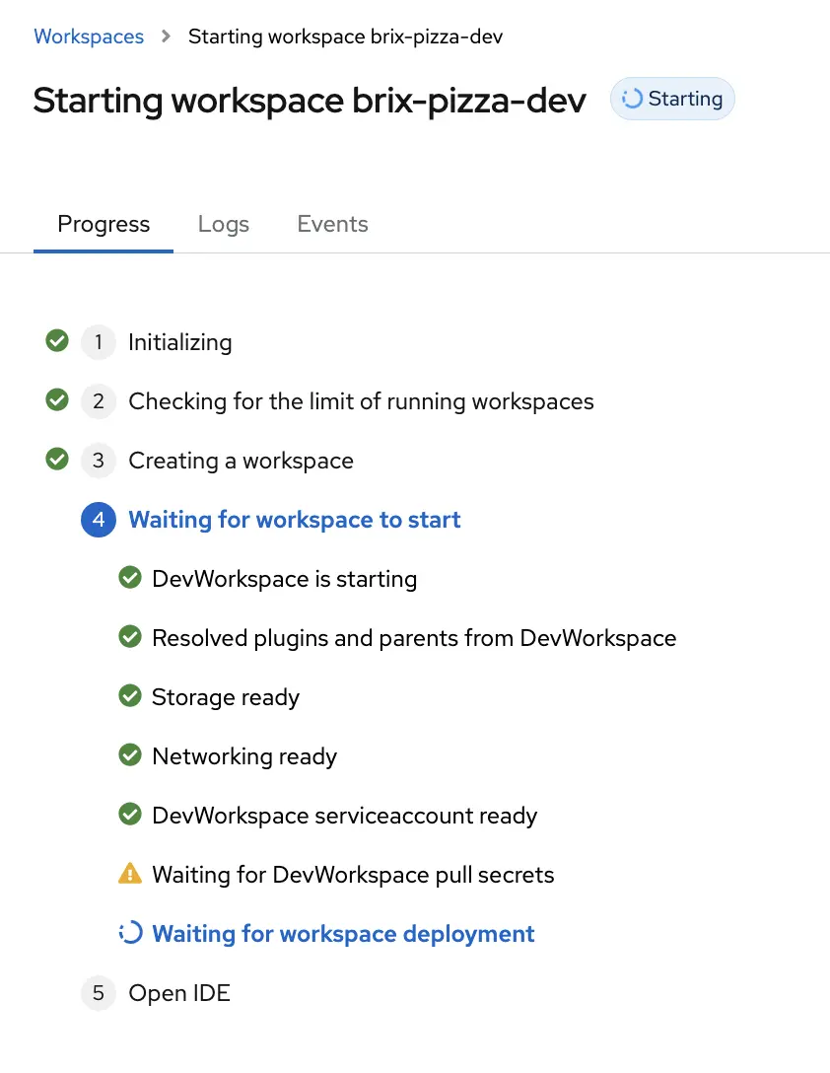Click check icon beside 'Resolved plugins and parents'
This screenshot has height=1073, width=830.
click(x=130, y=636)
